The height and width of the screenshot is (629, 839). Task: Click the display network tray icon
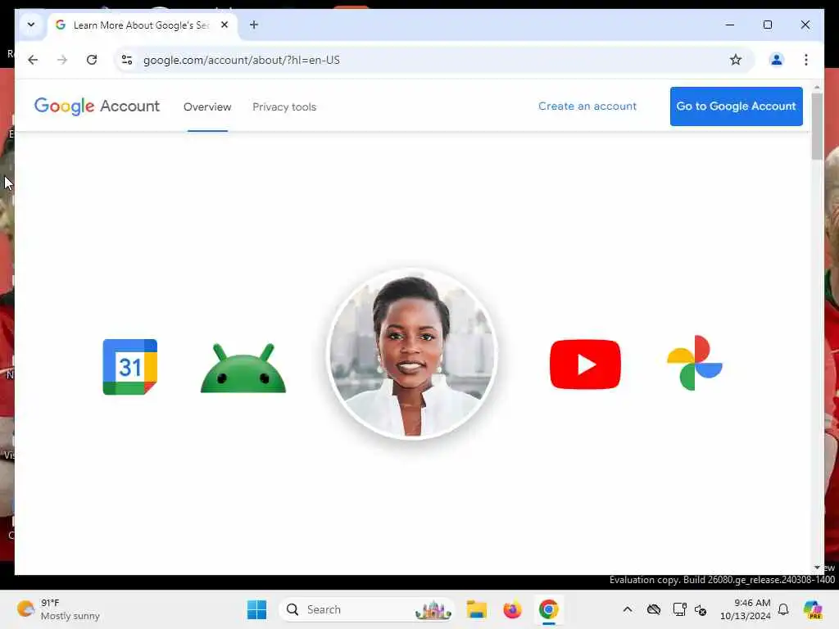[679, 609]
